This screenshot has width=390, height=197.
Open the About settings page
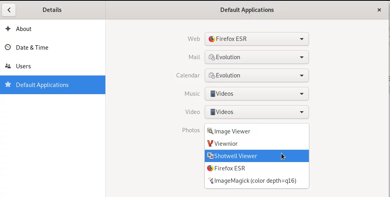pos(53,29)
